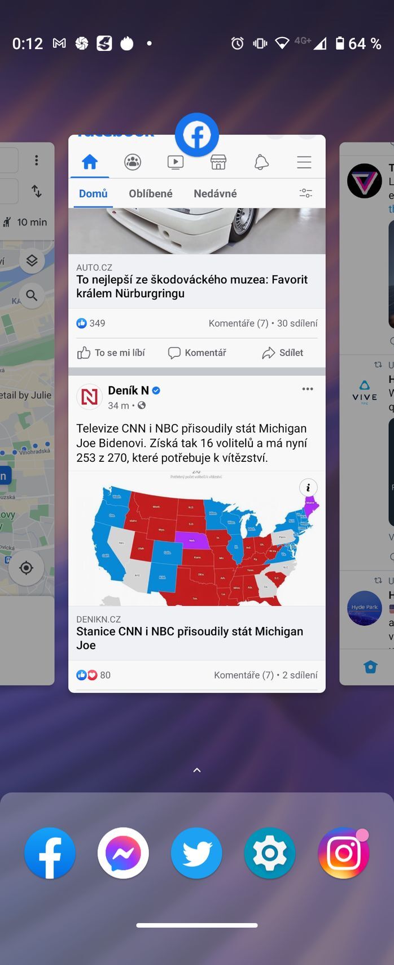The width and height of the screenshot is (394, 965).
Task: Switch to the Nedávné tab
Action: 215,193
